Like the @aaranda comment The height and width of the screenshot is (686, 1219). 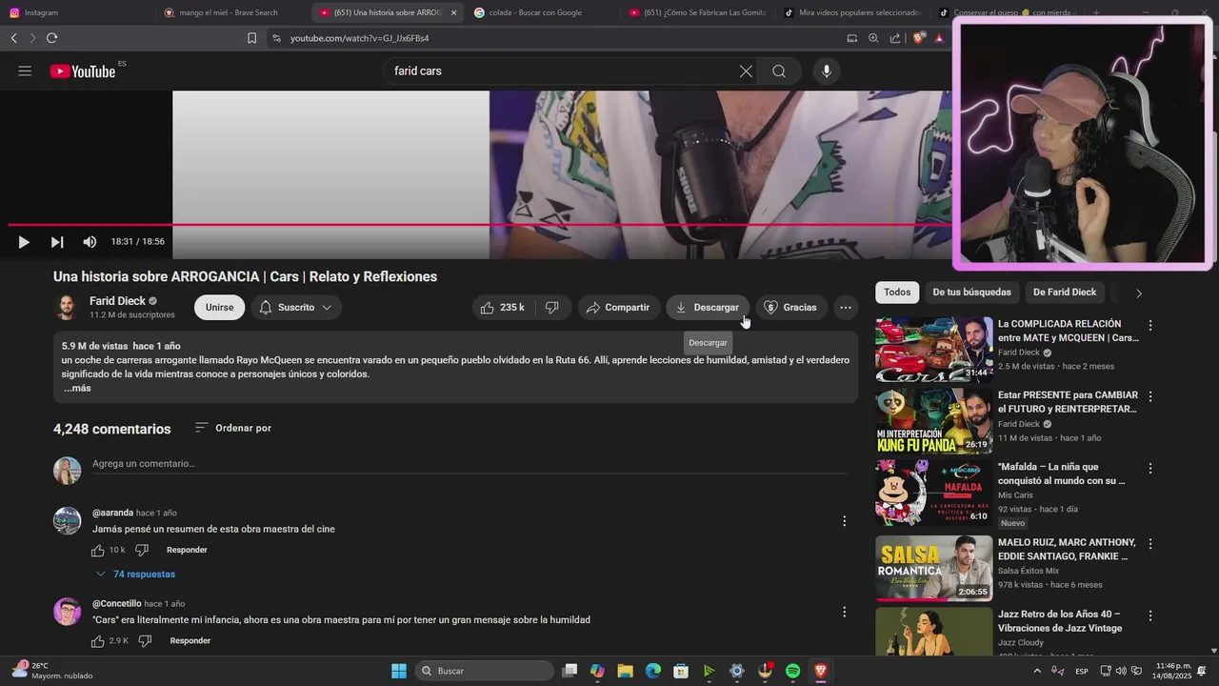[97, 551]
